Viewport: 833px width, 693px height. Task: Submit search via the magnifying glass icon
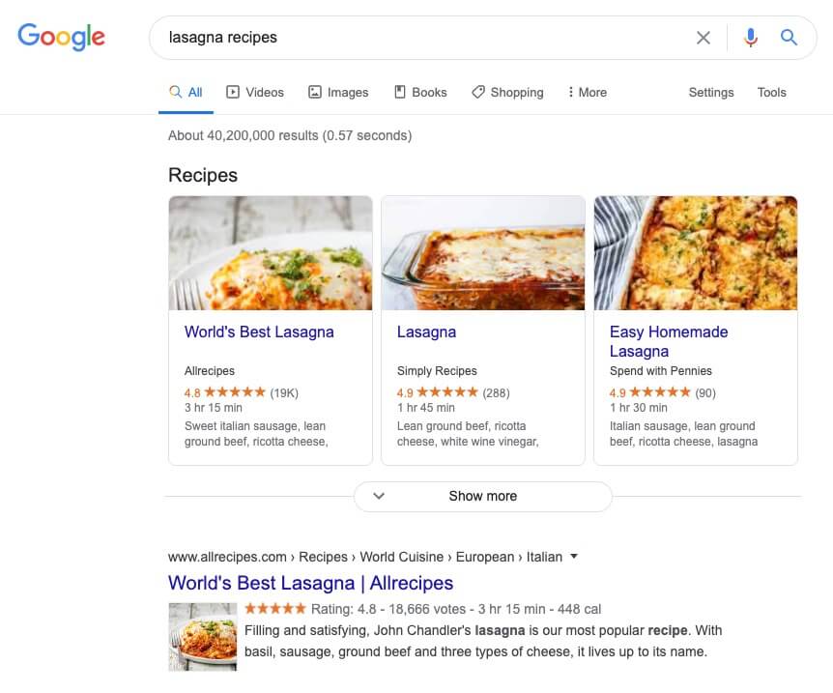[790, 37]
